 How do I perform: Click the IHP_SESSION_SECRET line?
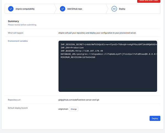click(109, 45)
